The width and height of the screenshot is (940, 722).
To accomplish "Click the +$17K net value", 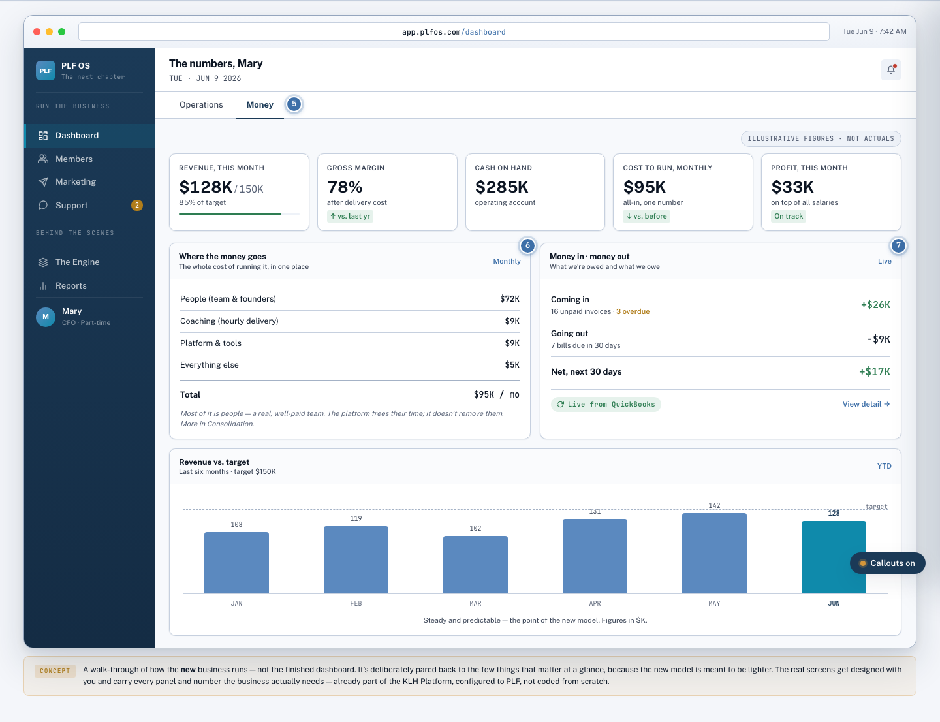I will (x=874, y=372).
